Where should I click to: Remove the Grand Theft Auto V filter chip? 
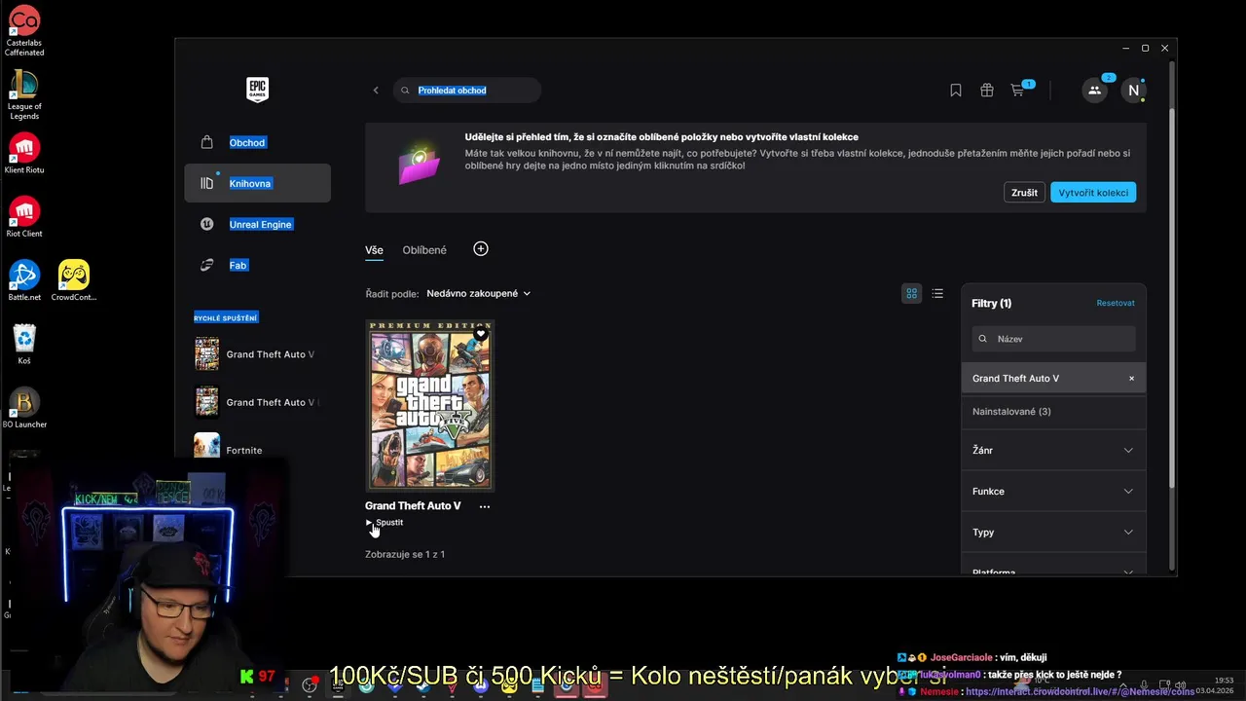(x=1131, y=378)
